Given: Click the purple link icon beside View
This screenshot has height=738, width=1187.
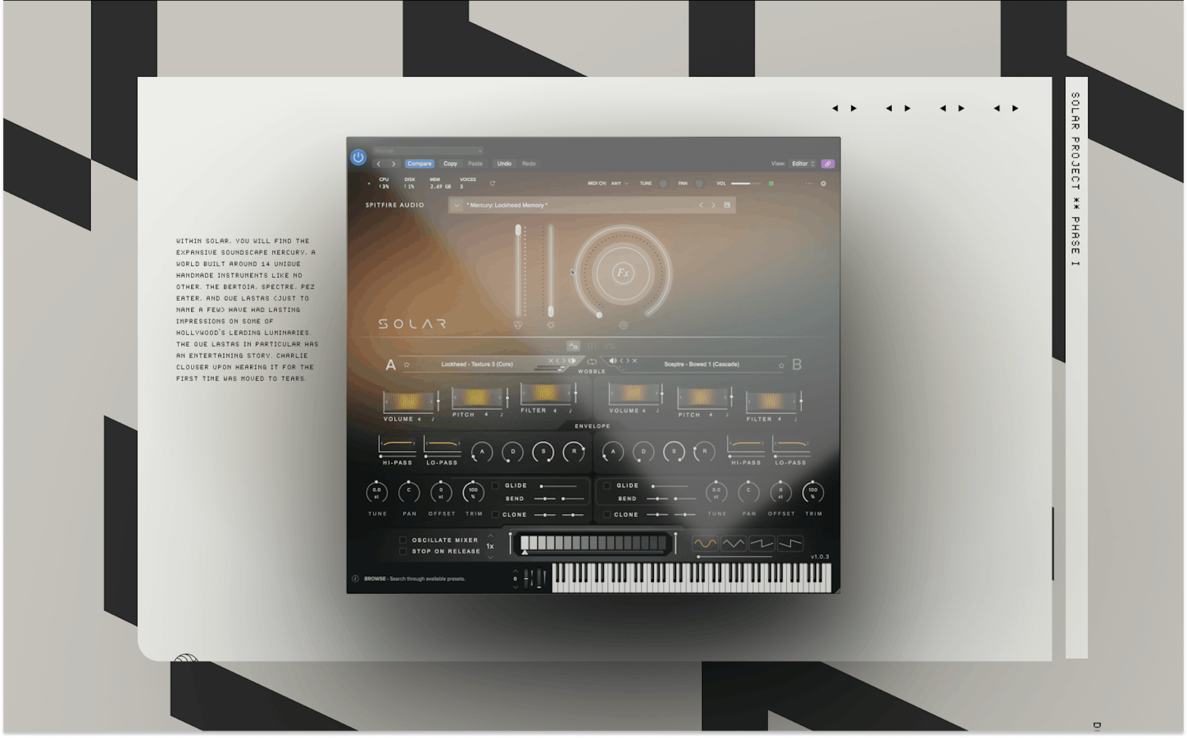Looking at the screenshot, I should (x=828, y=163).
